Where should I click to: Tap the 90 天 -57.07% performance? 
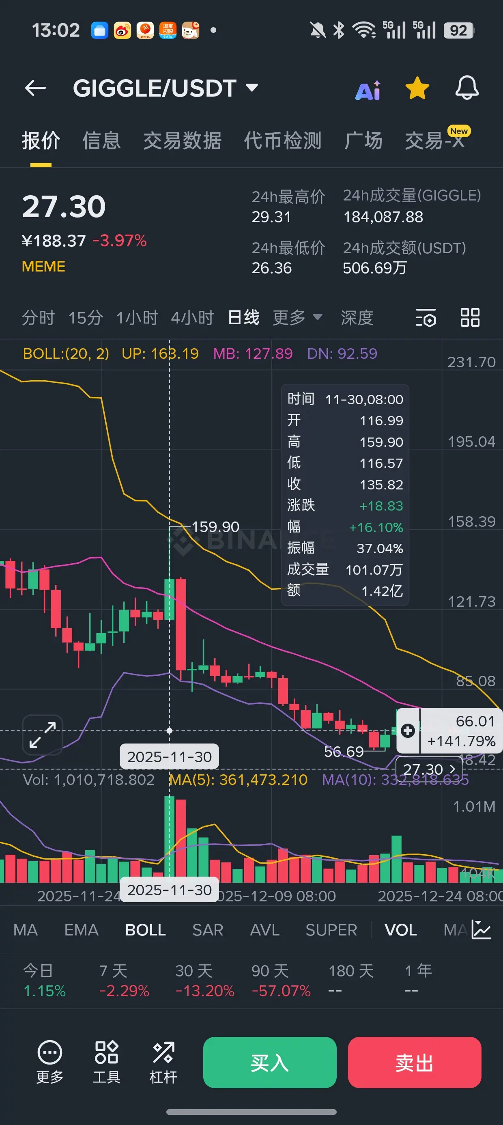point(281,981)
